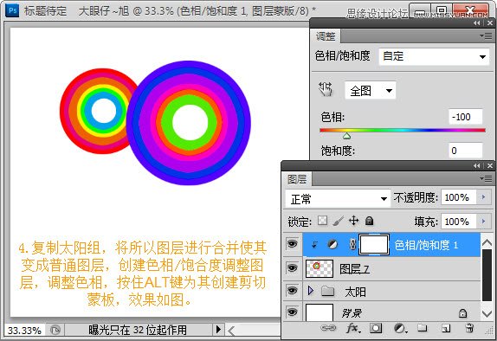Click the 不透明度 label
The width and height of the screenshot is (497, 341).
click(416, 197)
